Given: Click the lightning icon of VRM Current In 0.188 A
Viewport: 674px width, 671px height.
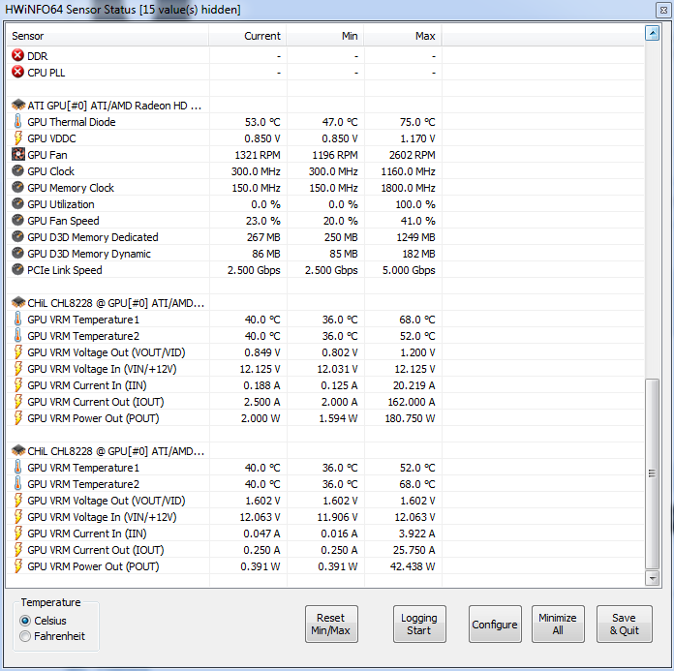Looking at the screenshot, I should click(17, 384).
